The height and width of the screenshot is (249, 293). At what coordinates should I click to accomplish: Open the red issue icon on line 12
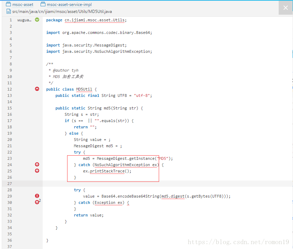pos(37,89)
